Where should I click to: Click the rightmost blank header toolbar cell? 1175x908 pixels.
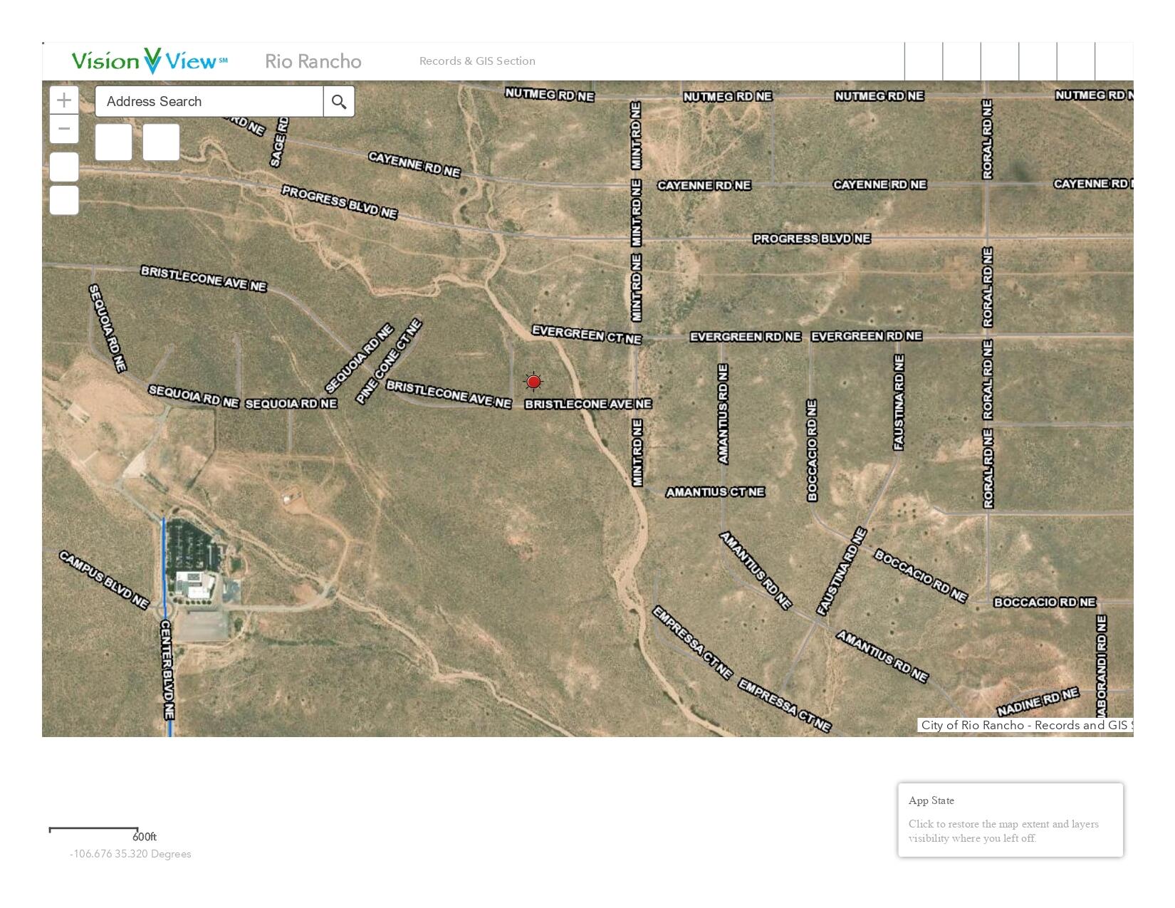pyautogui.click(x=1114, y=61)
